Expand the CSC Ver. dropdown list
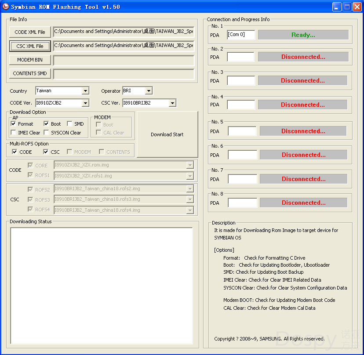The width and height of the screenshot is (364, 355). 172,103
